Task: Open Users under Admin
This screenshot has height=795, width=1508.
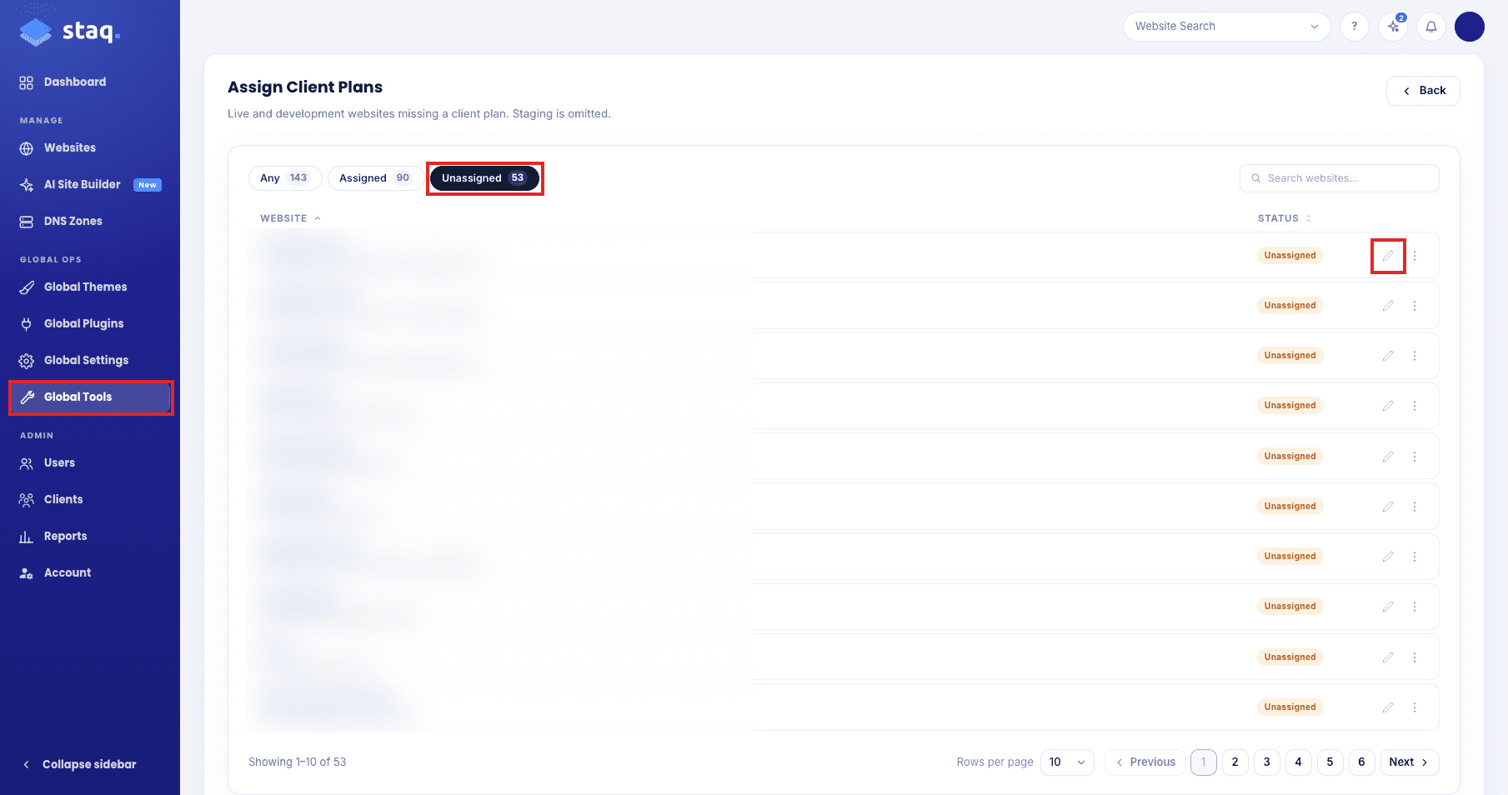Action: tap(48, 462)
